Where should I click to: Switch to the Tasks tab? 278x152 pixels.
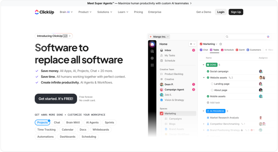(214, 50)
